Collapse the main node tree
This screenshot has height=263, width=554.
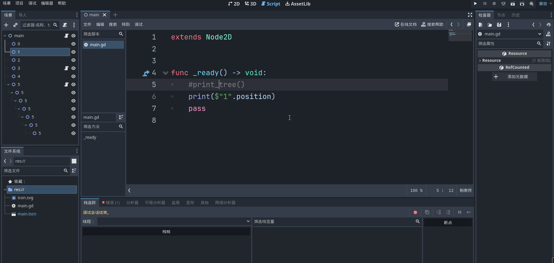[5, 36]
